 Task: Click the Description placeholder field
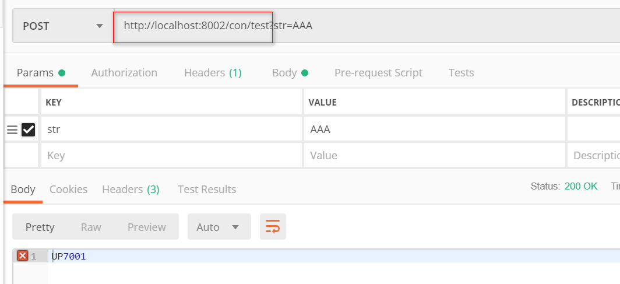point(594,155)
